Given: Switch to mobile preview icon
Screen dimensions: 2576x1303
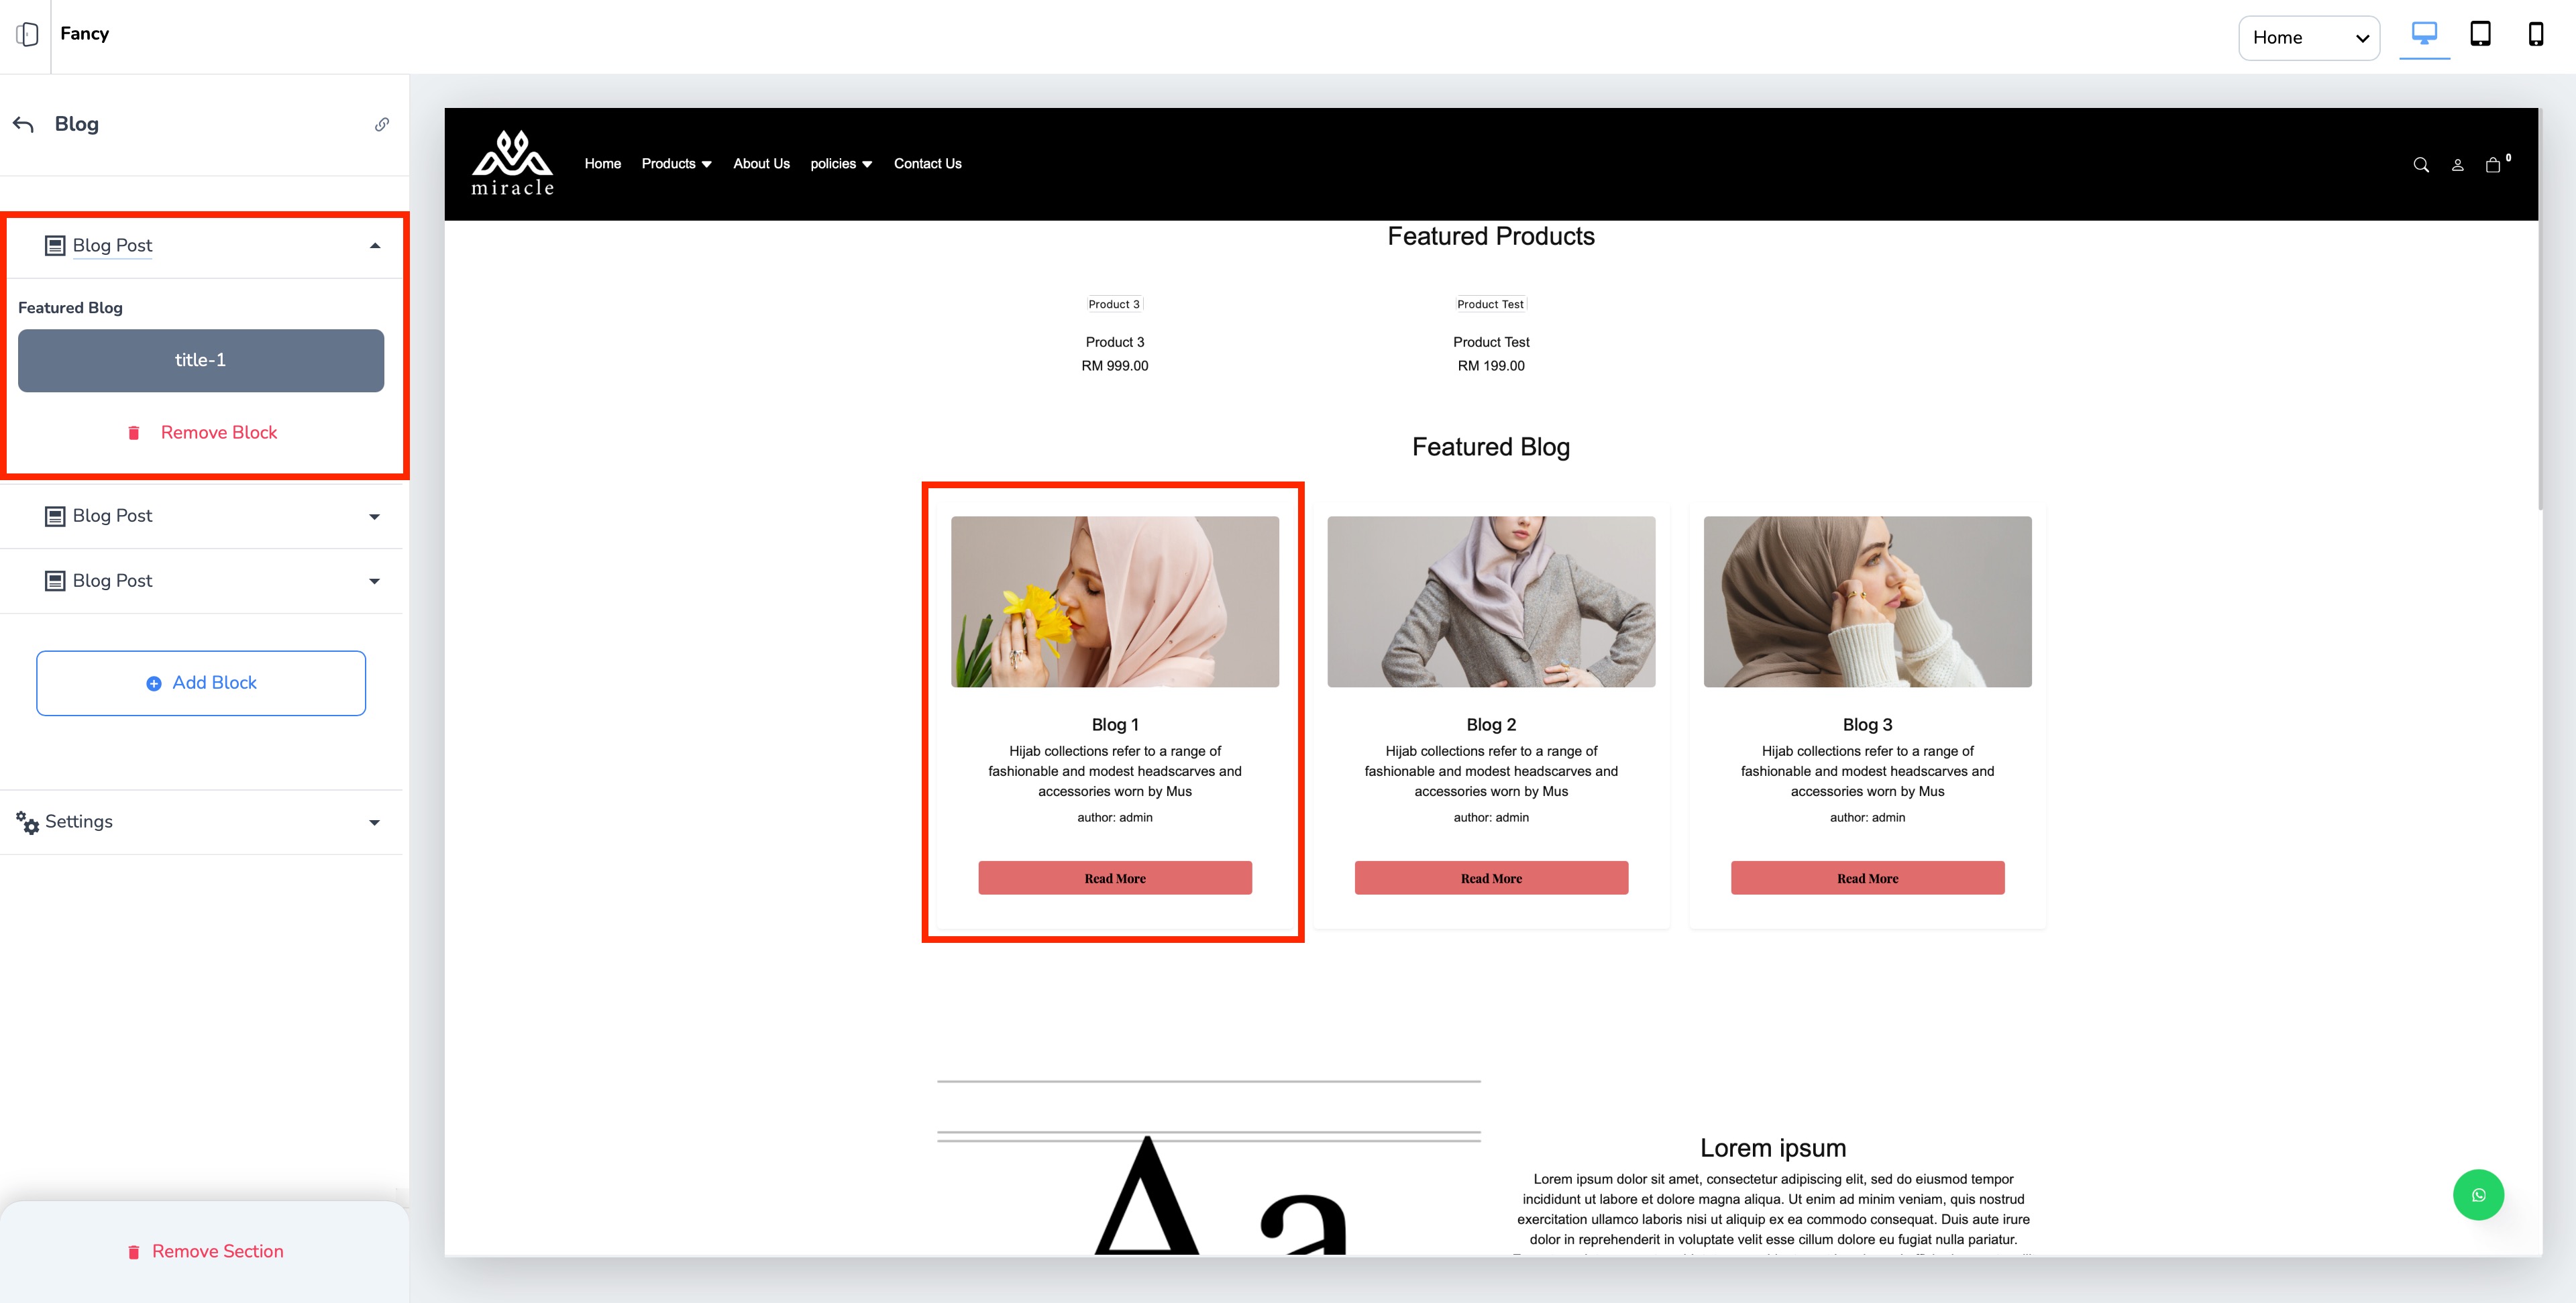Looking at the screenshot, I should coord(2535,34).
